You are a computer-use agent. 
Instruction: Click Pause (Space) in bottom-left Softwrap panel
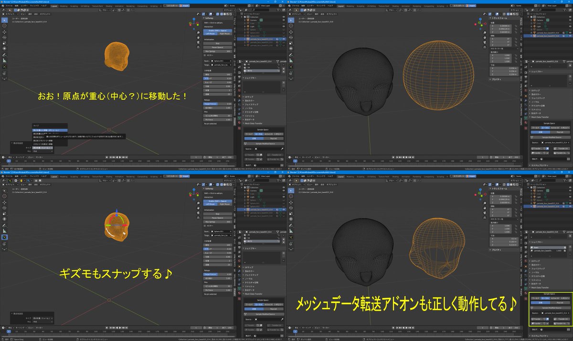click(x=218, y=218)
